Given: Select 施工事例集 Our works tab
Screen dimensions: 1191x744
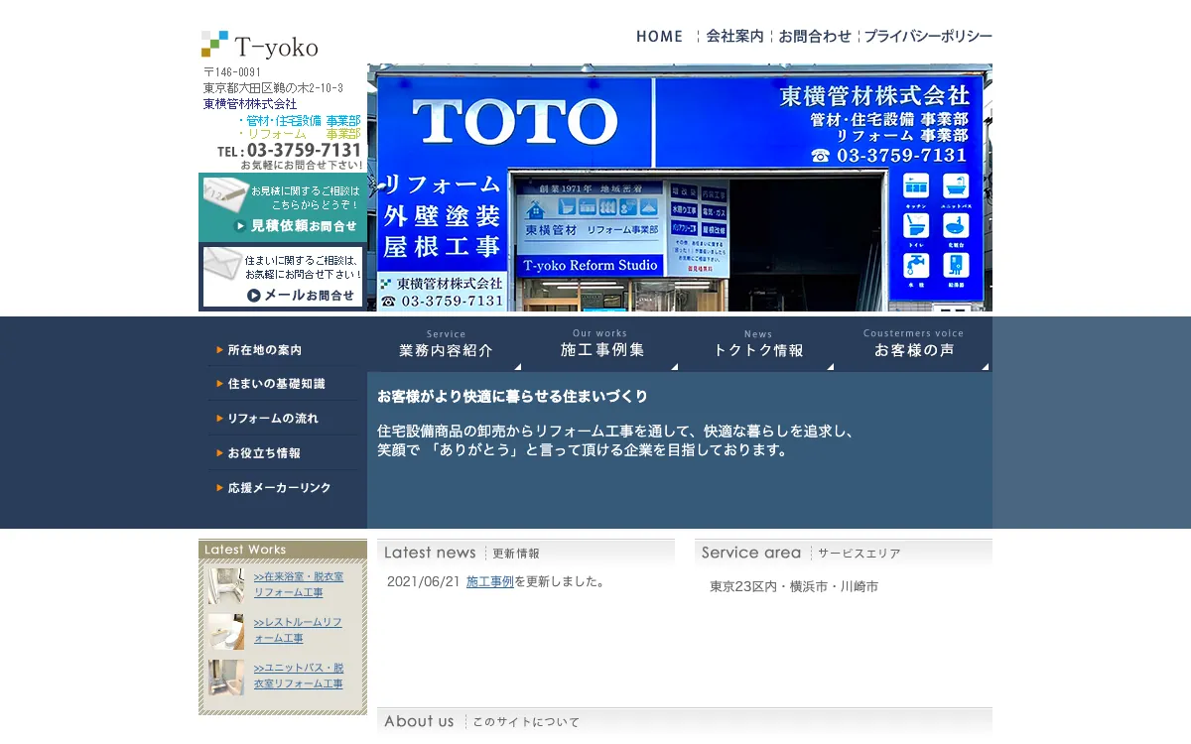Looking at the screenshot, I should (601, 344).
